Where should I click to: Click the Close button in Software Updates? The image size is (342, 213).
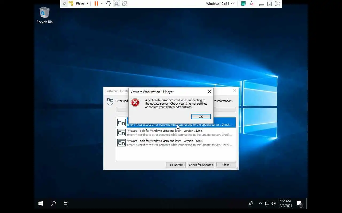226,165
